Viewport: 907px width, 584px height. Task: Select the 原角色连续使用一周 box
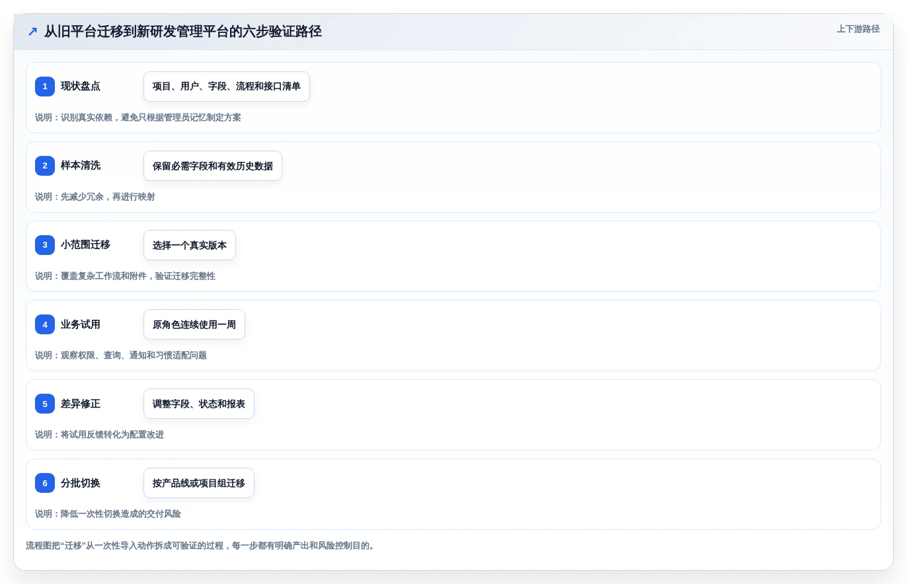(194, 324)
